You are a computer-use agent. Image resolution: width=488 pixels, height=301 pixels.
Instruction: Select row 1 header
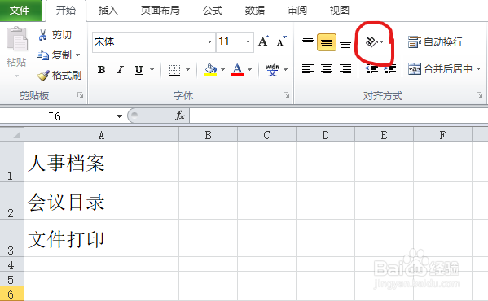tap(12, 162)
